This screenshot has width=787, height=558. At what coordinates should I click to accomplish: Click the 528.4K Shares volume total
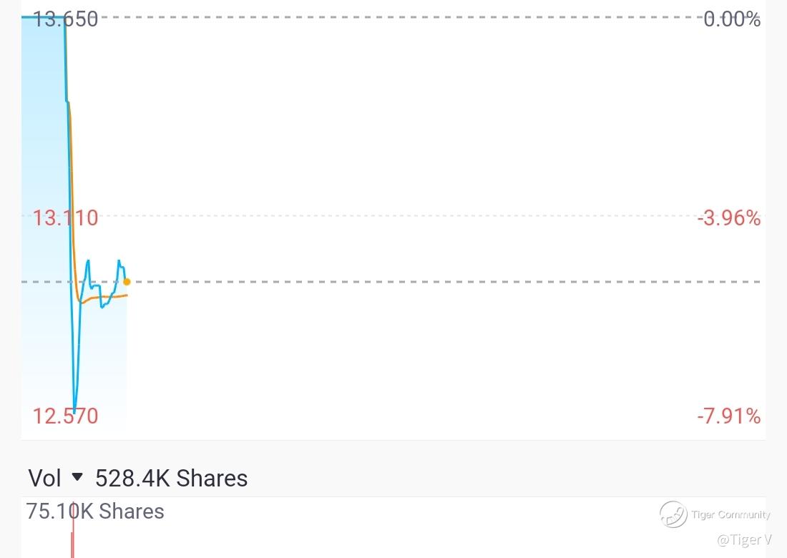171,478
